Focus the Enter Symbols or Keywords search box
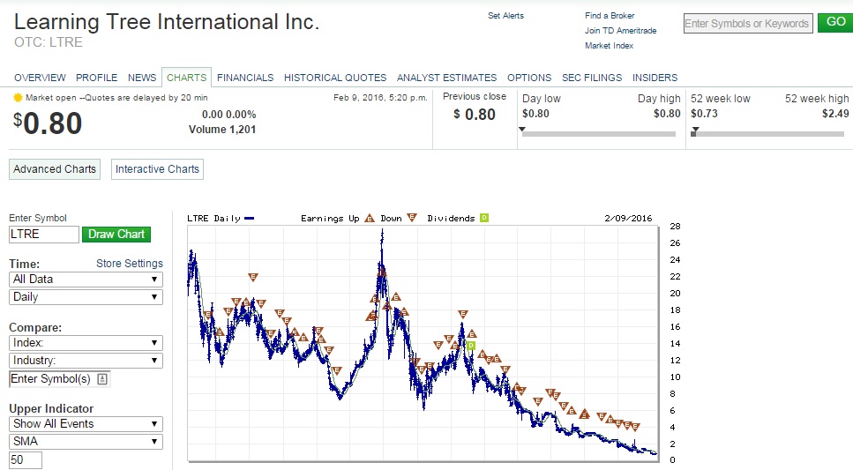This screenshot has height=470, width=853. [747, 24]
